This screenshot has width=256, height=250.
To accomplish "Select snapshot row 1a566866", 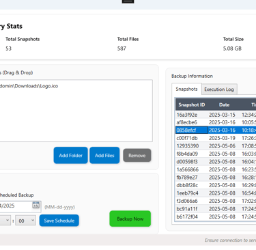I will (216, 169).
